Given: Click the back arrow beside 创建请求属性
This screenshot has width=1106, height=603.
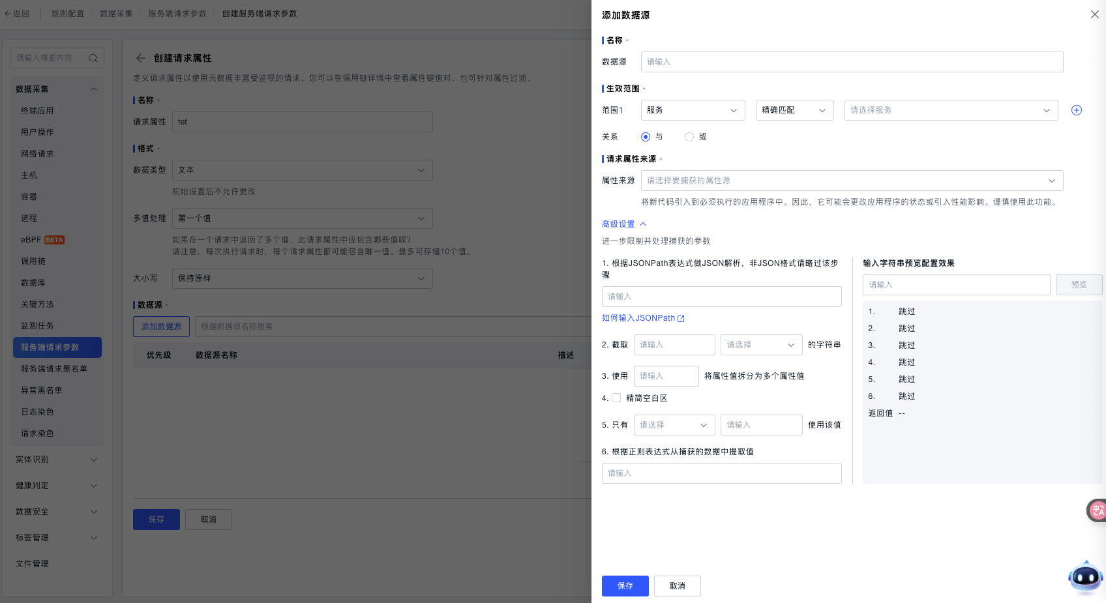Looking at the screenshot, I should tap(140, 58).
